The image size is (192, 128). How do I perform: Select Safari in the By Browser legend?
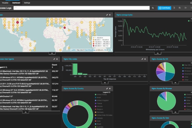click(x=188, y=103)
